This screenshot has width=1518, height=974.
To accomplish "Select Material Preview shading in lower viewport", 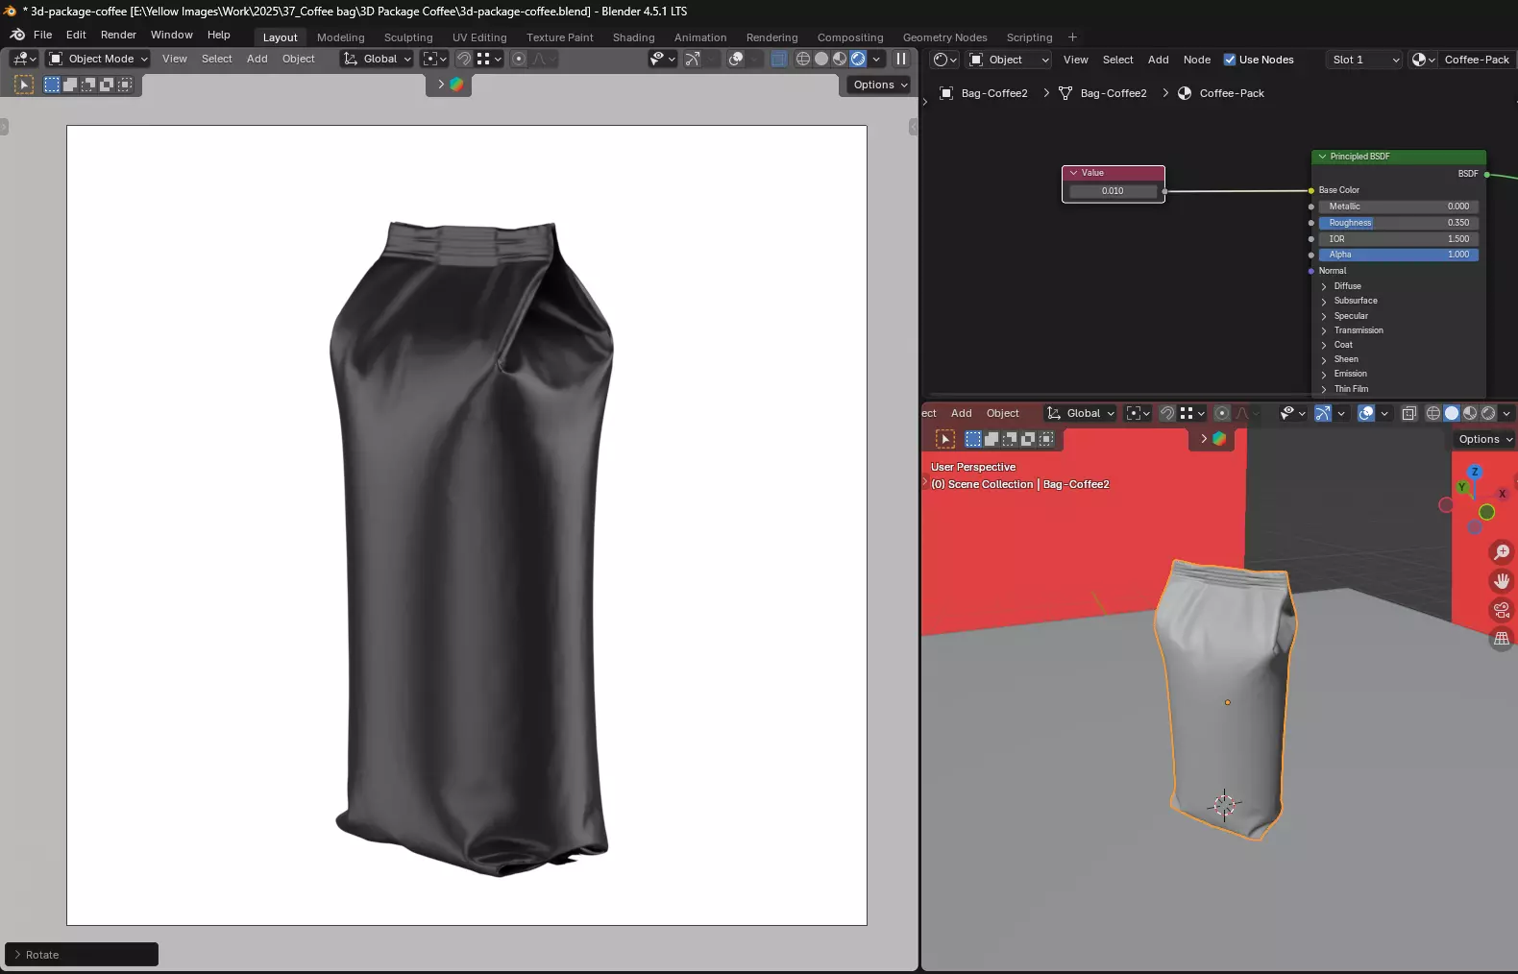I will (x=1470, y=413).
